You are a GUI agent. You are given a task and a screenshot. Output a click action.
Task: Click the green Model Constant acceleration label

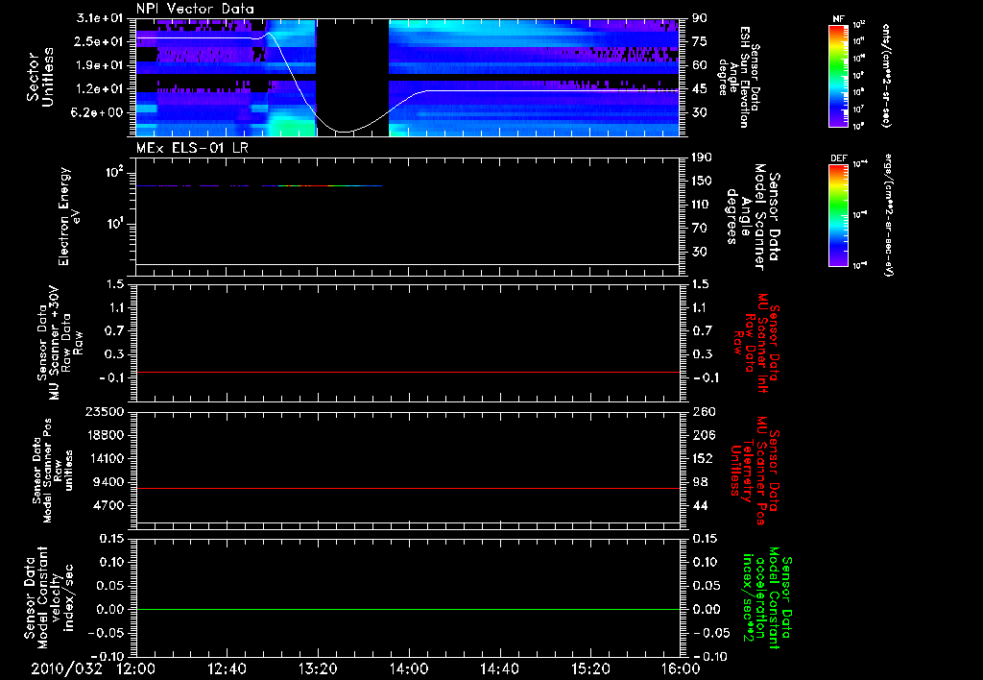(x=766, y=597)
